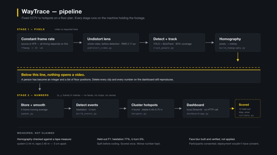Image resolution: width=277 pixels, height=155 pixels.
Task: Click 'YOLO + ByteTrack · 83% coverage' text
Action: point(173,44)
